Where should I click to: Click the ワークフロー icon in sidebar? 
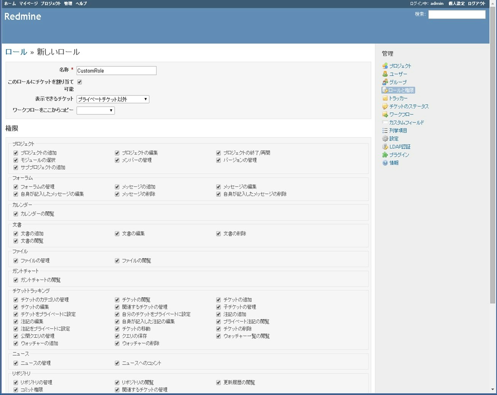click(x=385, y=114)
